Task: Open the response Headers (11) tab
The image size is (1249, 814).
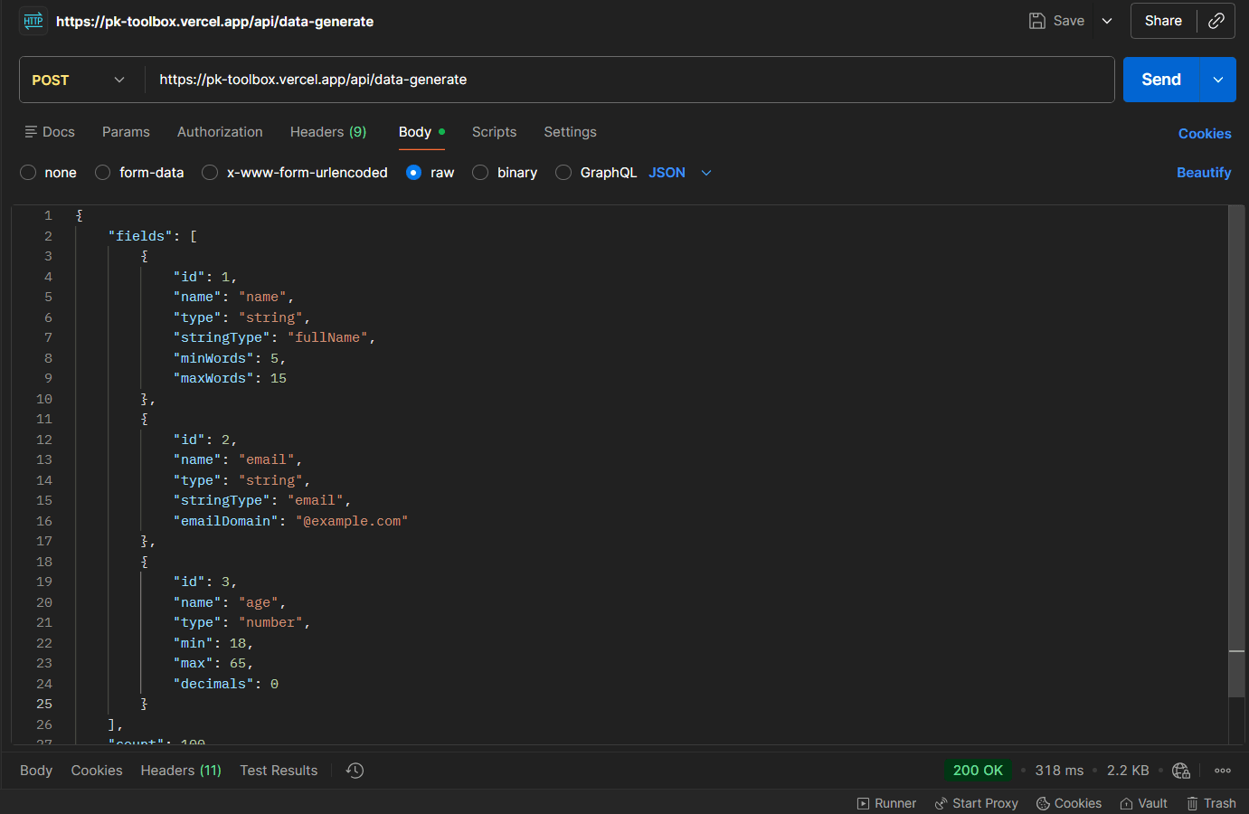Action: pos(181,771)
